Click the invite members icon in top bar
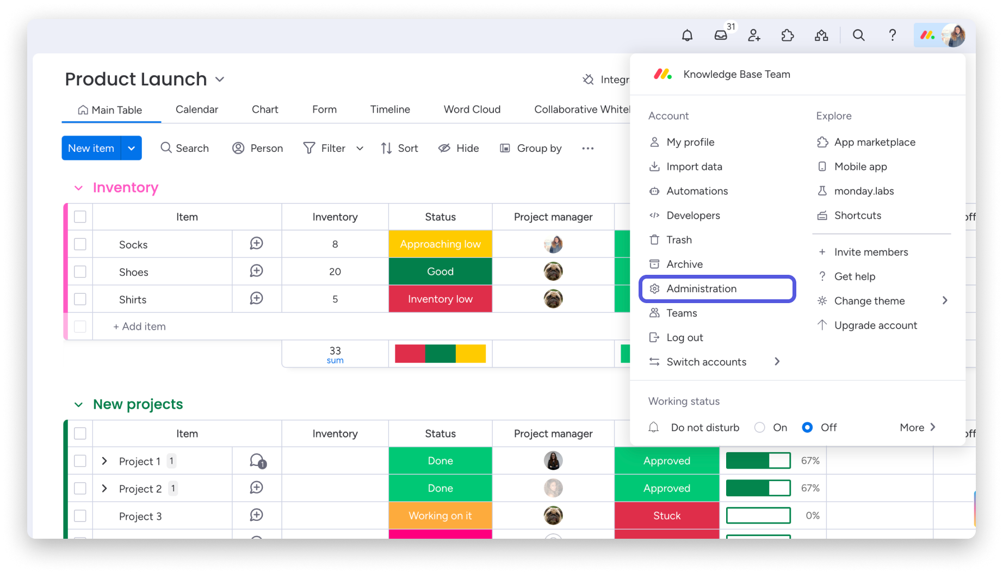The width and height of the screenshot is (1003, 573). coord(754,35)
